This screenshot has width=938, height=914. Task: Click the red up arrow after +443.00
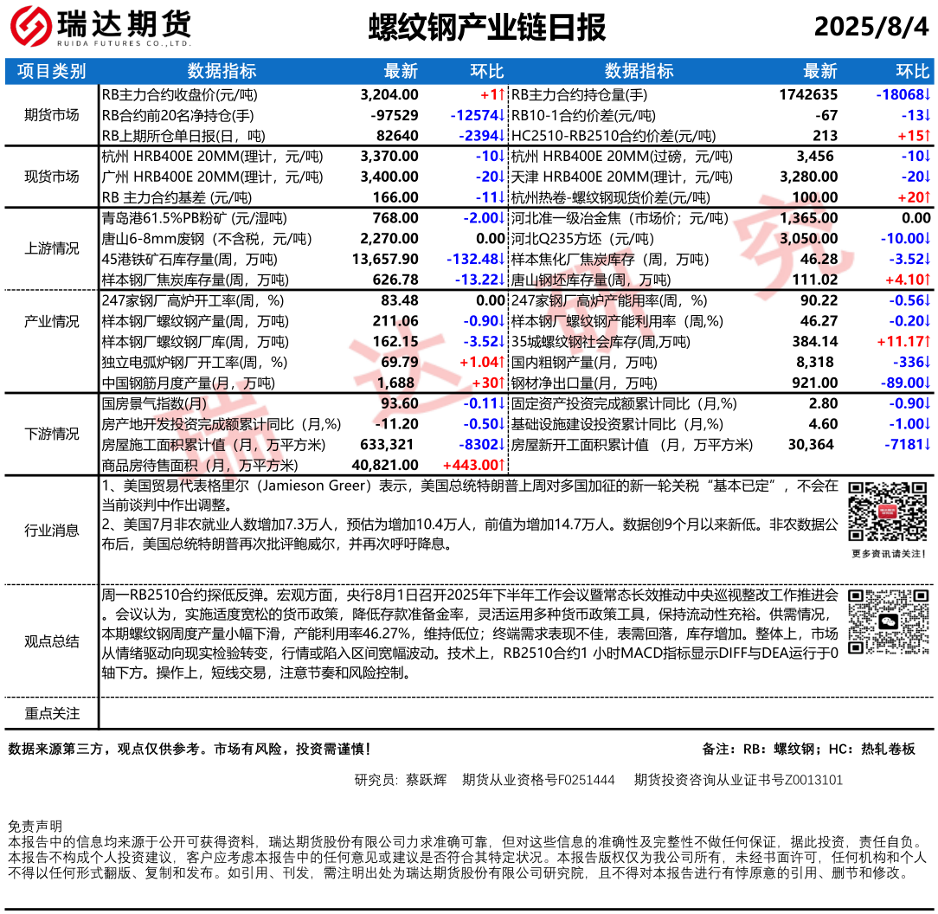coord(500,466)
